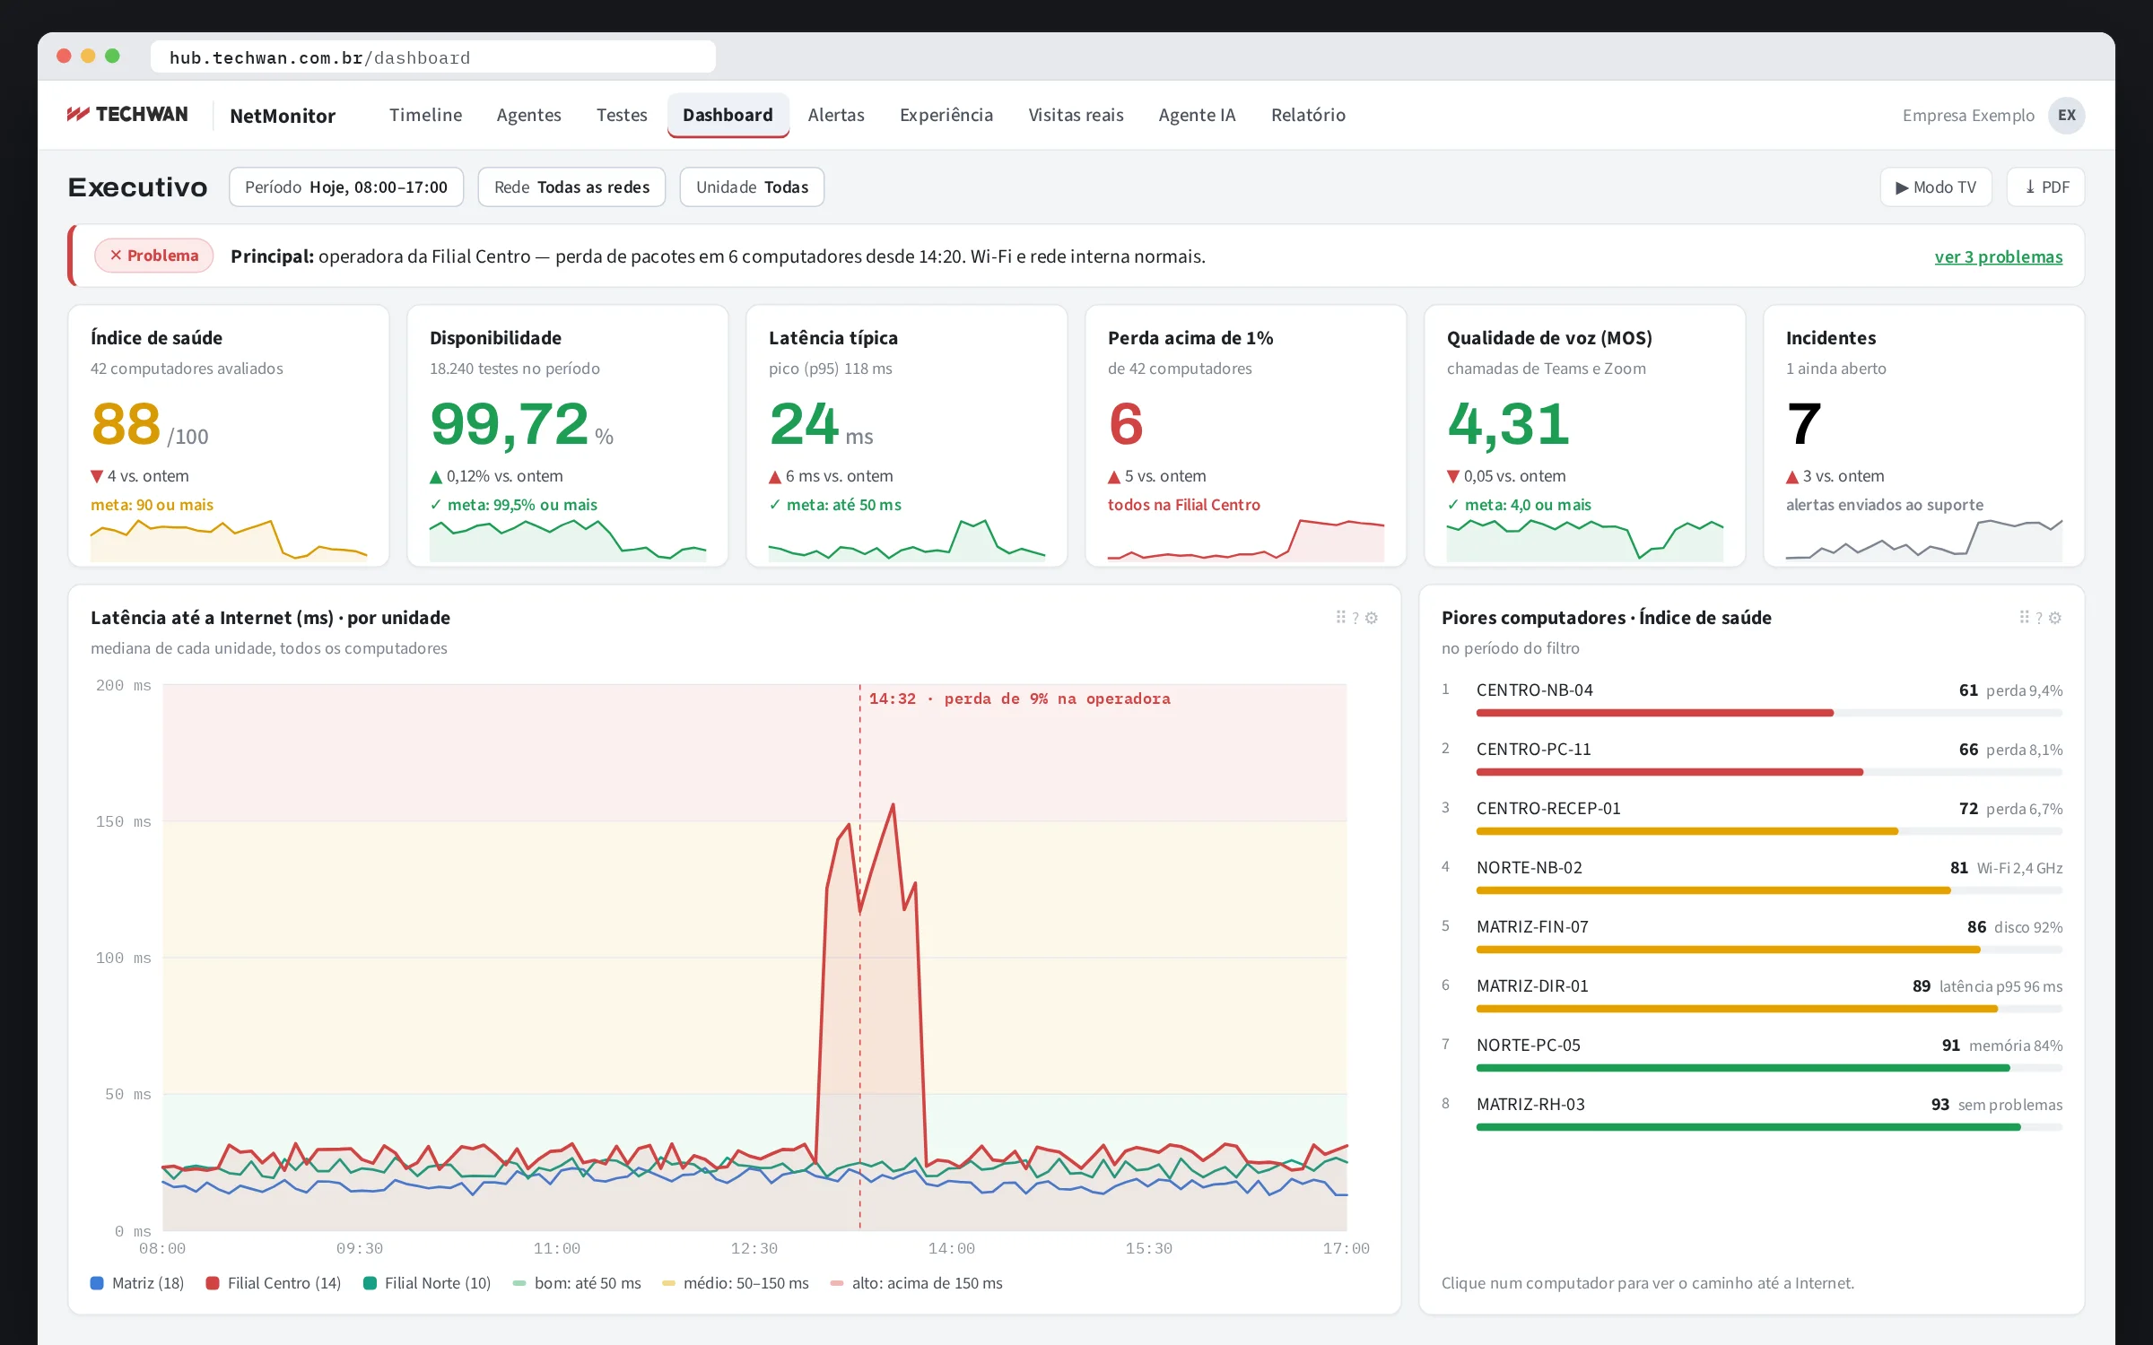Toggle 'bom: até 50 ms' legend band
This screenshot has height=1345, width=2153.
577,1283
